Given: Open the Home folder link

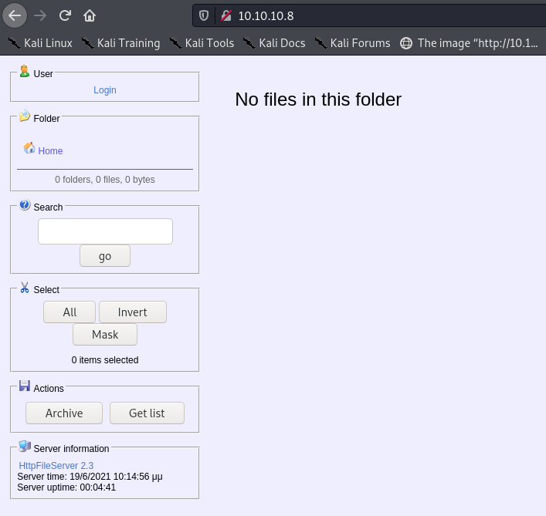Looking at the screenshot, I should pyautogui.click(x=50, y=151).
